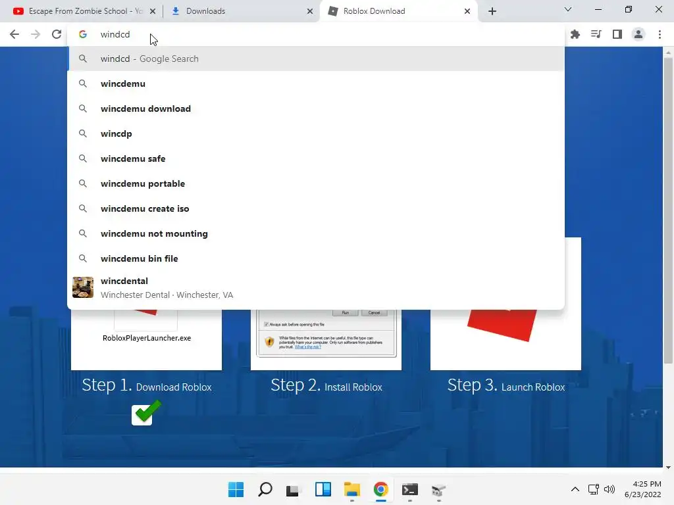Click the search icon beside 'wincdemu safe'

(x=83, y=158)
